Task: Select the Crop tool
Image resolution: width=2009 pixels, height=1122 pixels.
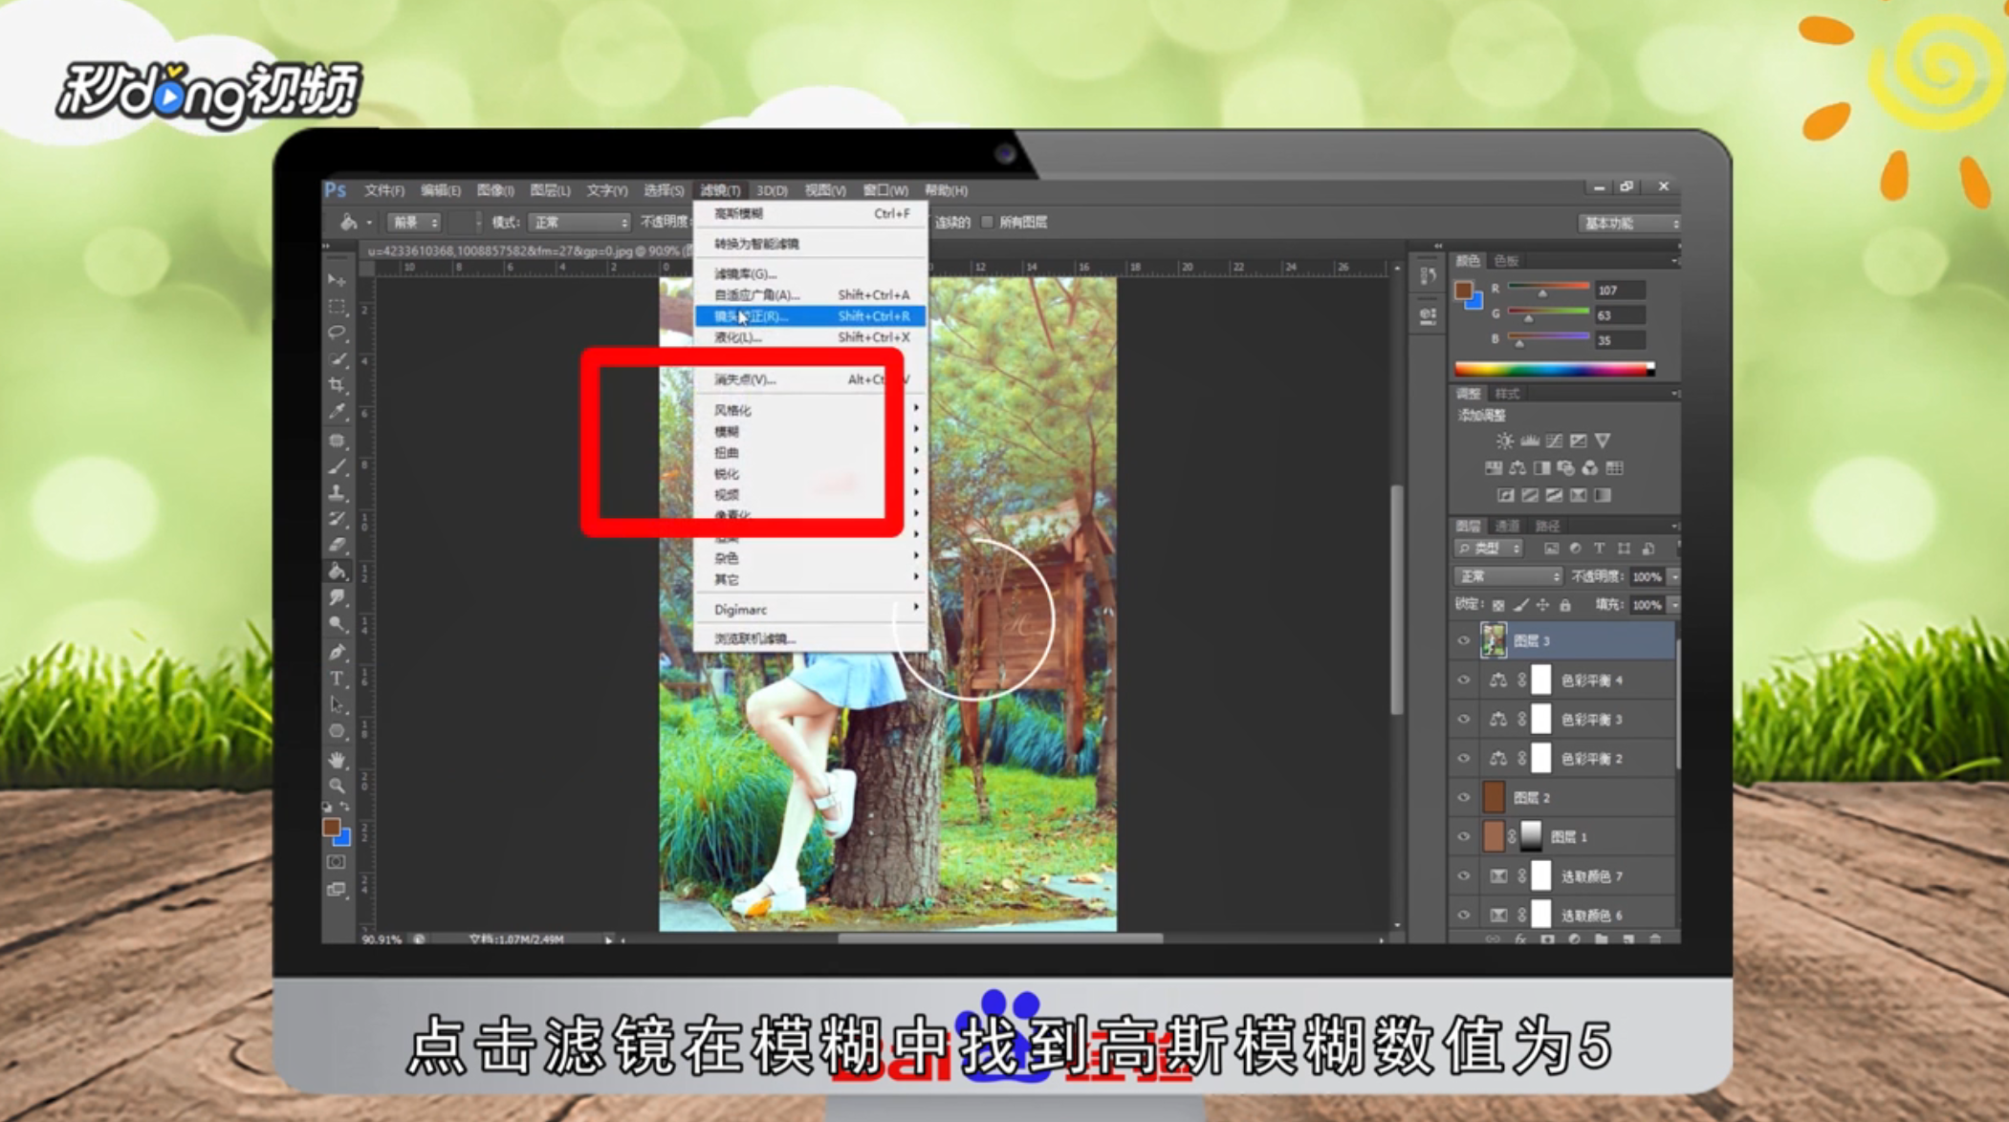Action: (337, 385)
